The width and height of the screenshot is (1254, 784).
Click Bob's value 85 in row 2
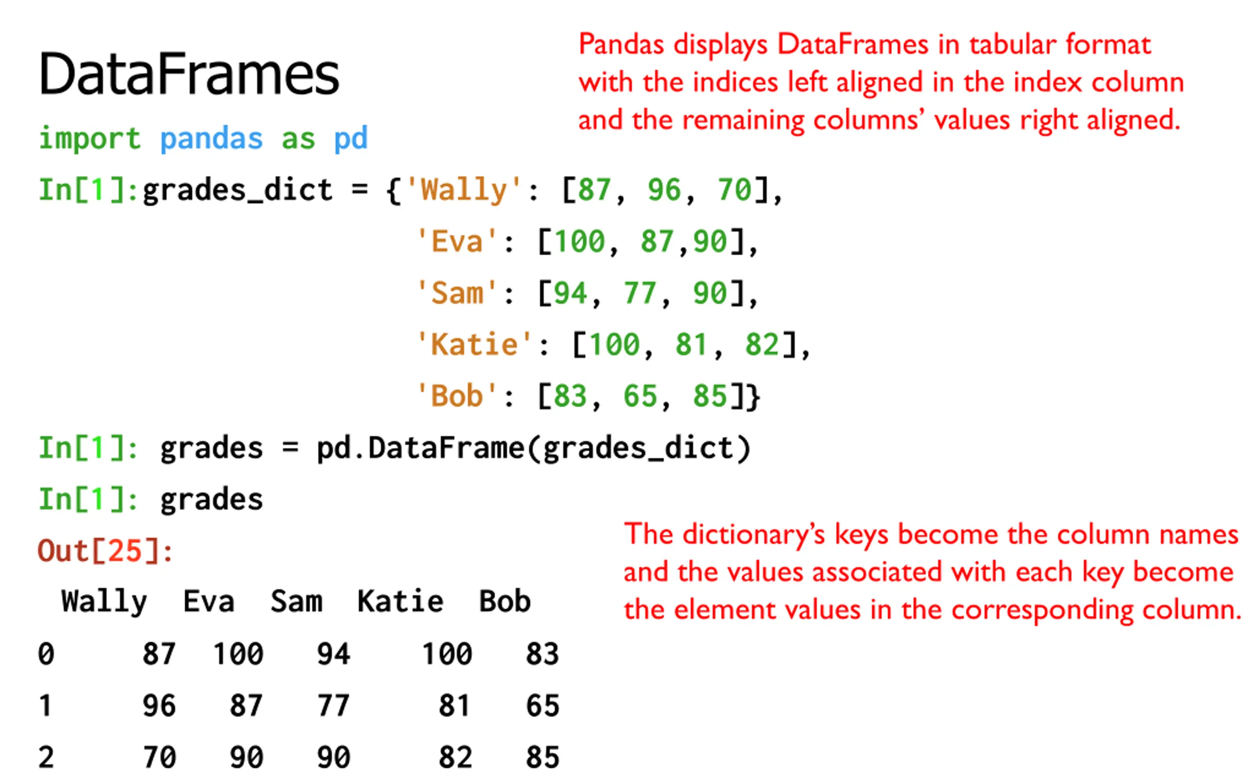point(543,758)
